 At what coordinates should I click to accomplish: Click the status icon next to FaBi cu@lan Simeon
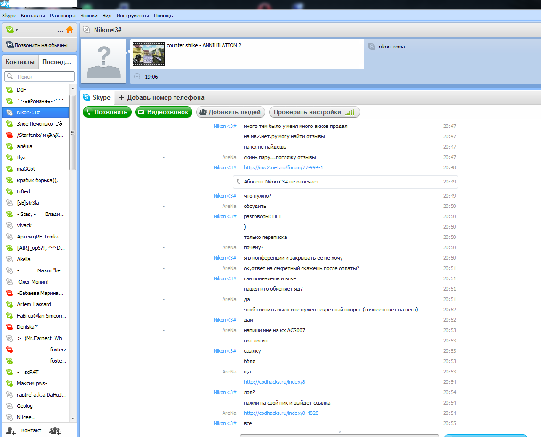pyautogui.click(x=10, y=316)
